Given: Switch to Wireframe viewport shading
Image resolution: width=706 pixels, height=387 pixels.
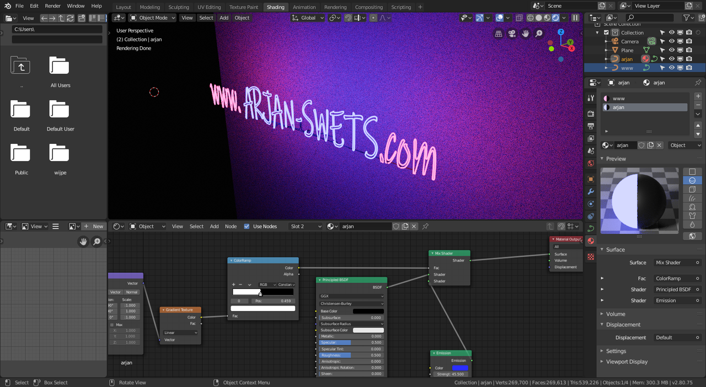Looking at the screenshot, I should 531,18.
